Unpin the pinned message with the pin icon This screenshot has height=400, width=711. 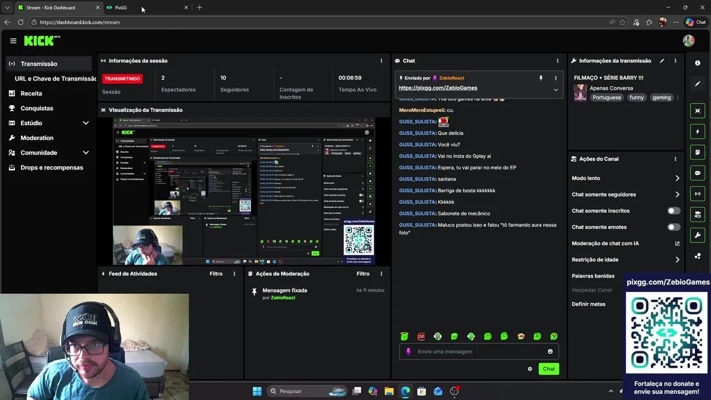[x=541, y=78]
